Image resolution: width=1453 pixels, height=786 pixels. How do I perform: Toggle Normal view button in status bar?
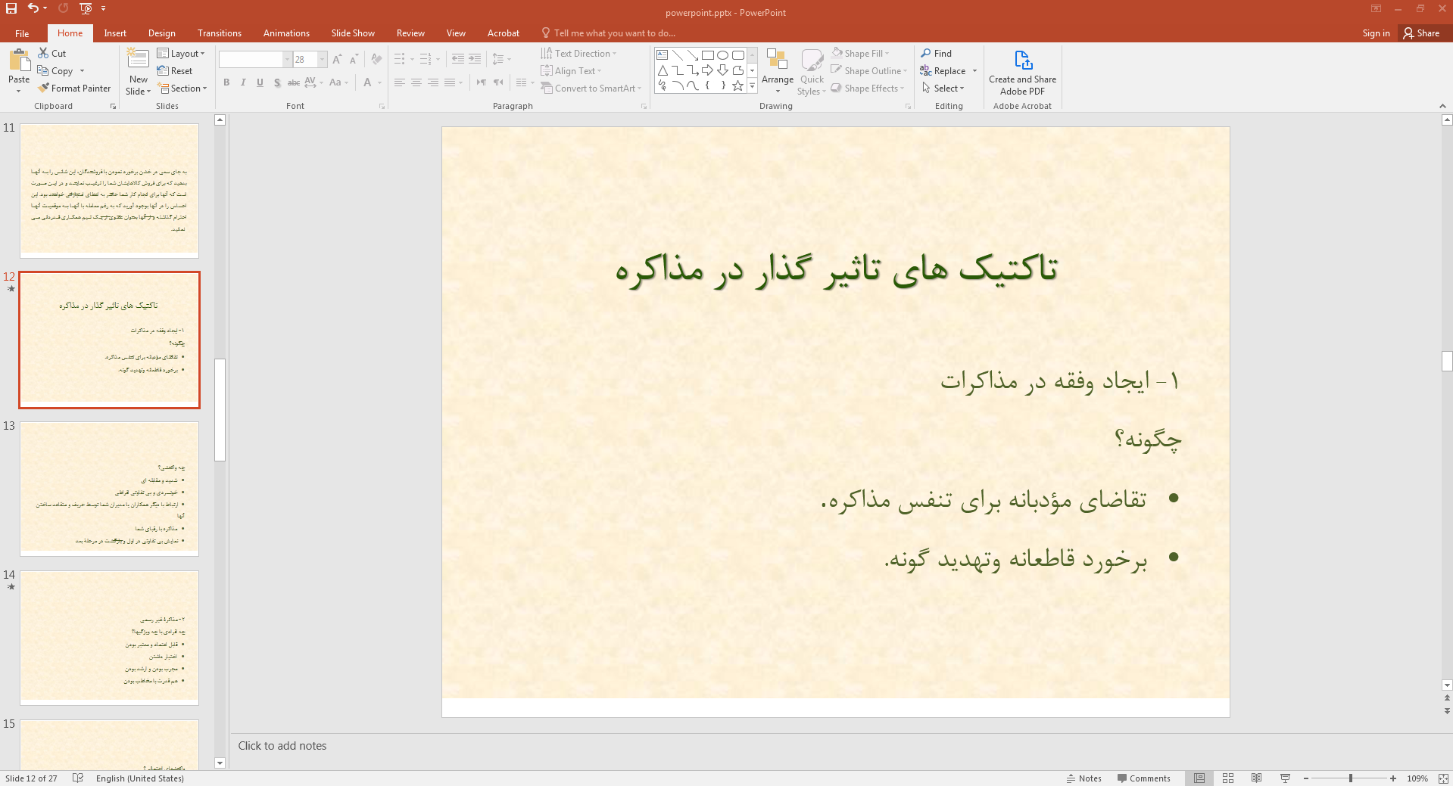[1199, 778]
